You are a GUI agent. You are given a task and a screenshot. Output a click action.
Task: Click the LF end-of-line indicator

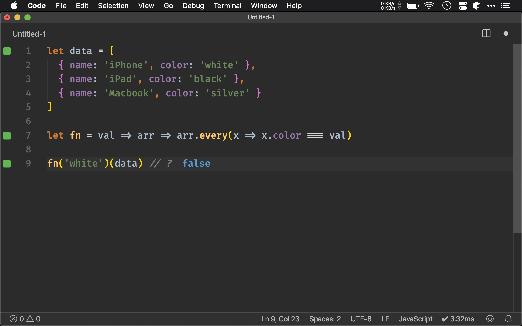click(385, 319)
